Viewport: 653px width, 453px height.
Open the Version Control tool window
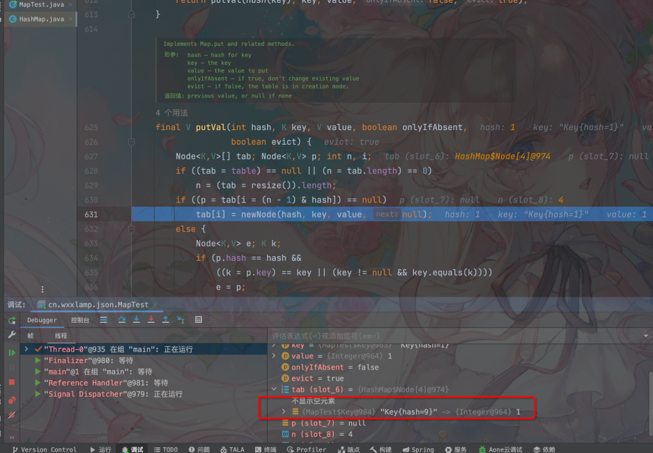click(x=44, y=450)
